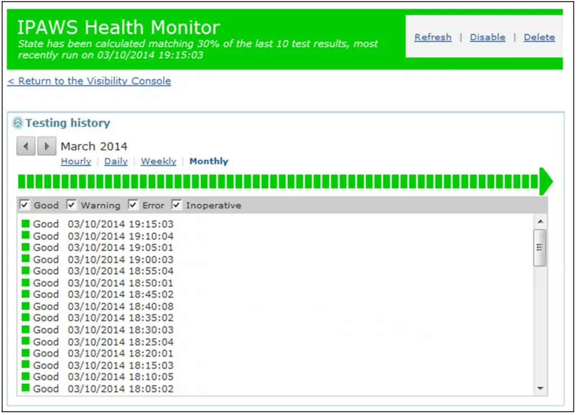Switch to the Daily view
The width and height of the screenshot is (577, 415).
pos(116,162)
